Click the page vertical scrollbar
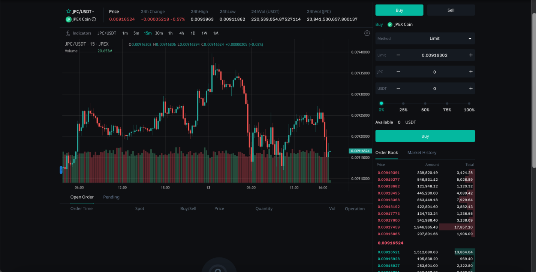The height and width of the screenshot is (272, 536). 534,90
